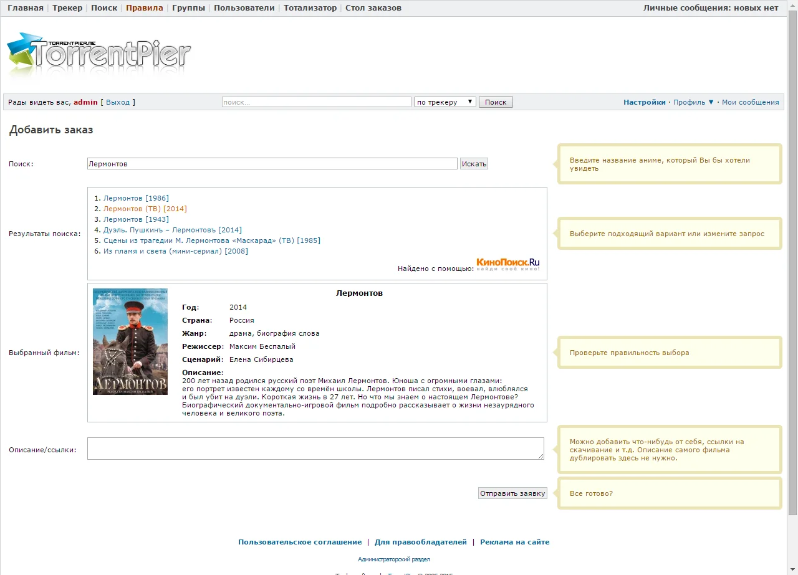Open the Стол заказов menu item

click(x=373, y=8)
